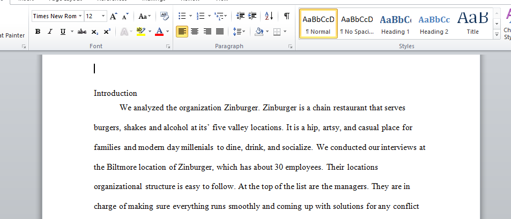Toggle Underline formatting

pos(63,32)
